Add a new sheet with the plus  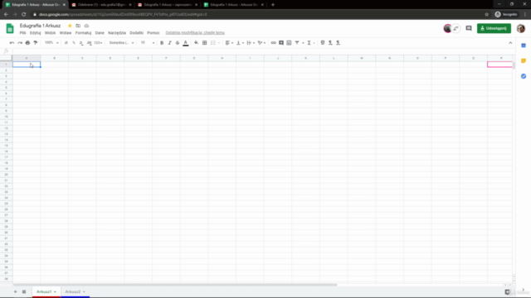[x=15, y=291]
